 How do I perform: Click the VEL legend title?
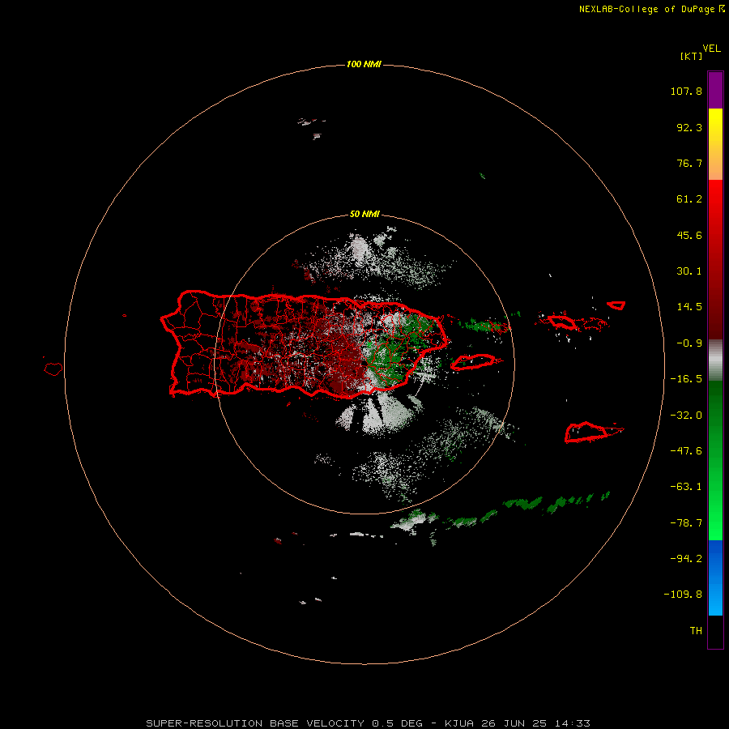711,49
